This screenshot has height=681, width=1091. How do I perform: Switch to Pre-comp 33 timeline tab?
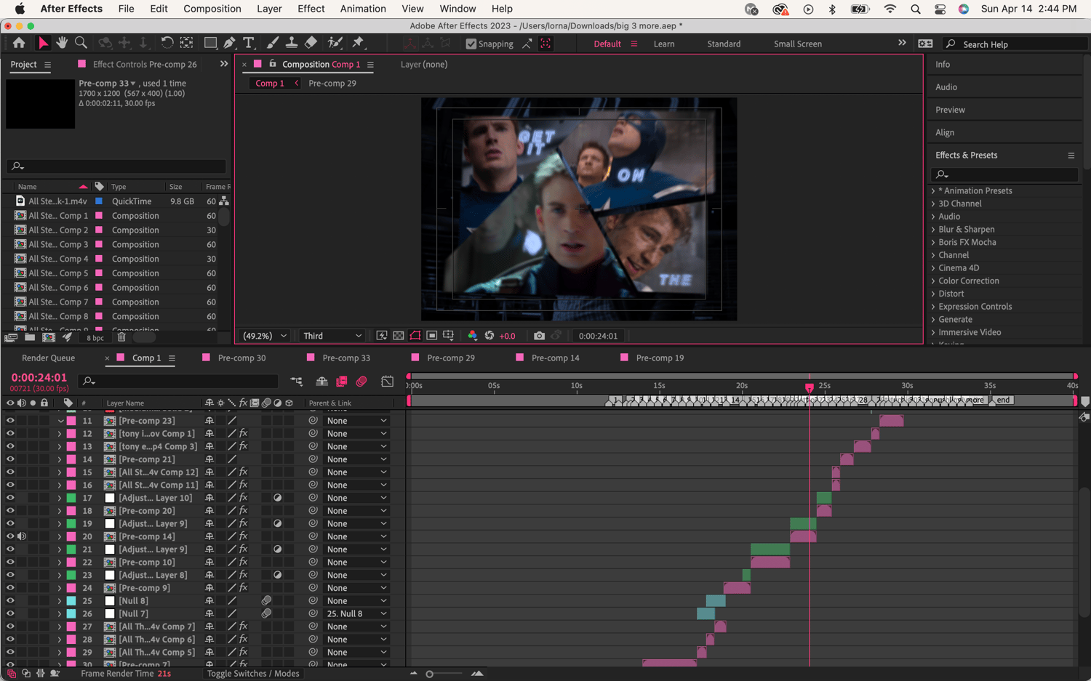pos(346,358)
